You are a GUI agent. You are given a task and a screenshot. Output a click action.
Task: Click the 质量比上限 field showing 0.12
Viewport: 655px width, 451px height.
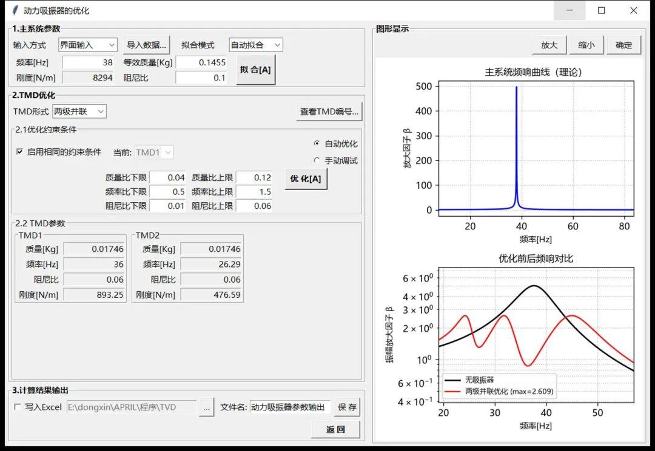click(x=254, y=177)
